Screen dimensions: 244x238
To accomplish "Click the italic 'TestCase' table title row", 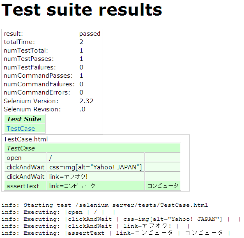I will point(92,148).
